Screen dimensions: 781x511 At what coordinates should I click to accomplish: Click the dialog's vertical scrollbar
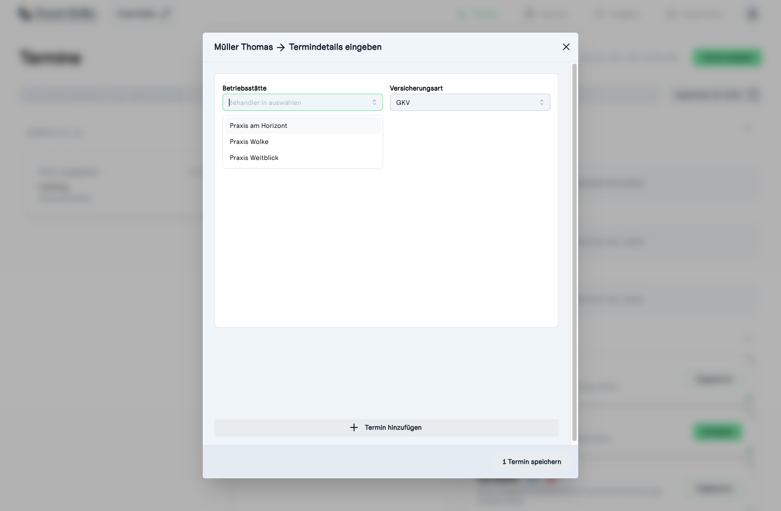575,253
